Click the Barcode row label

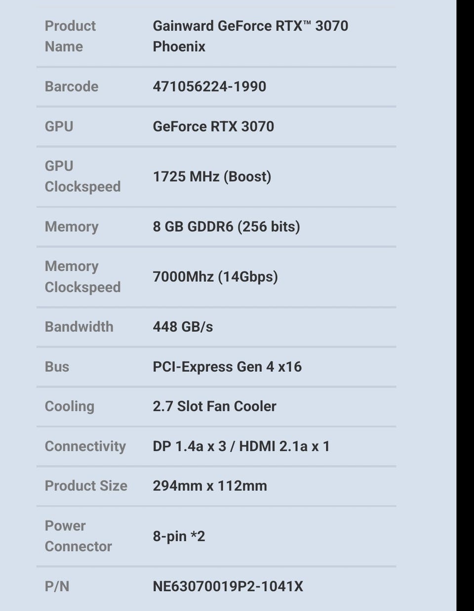pyautogui.click(x=72, y=87)
